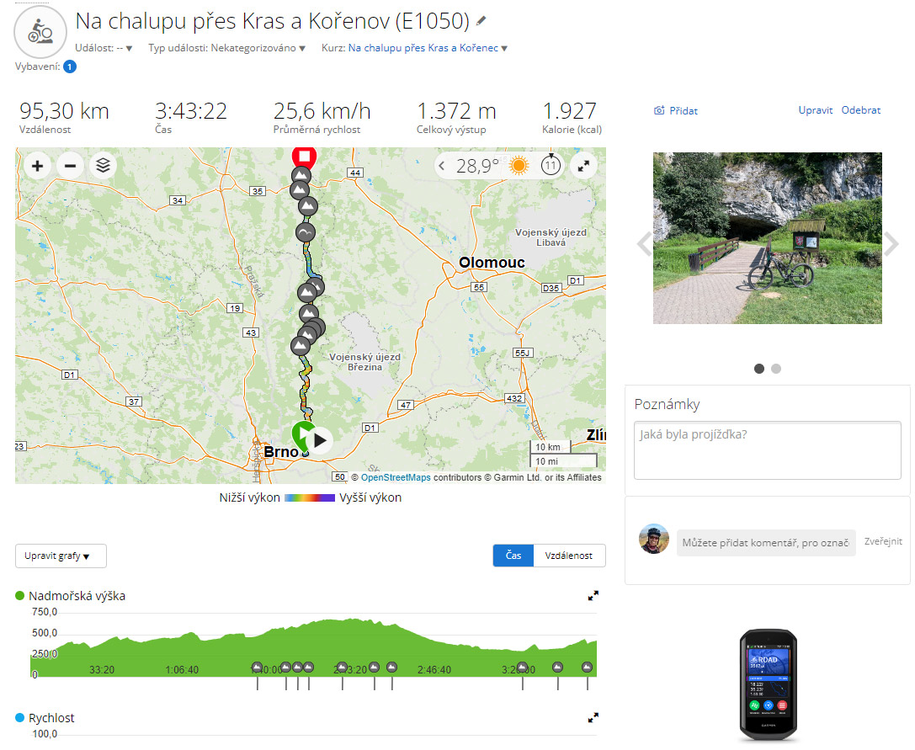The height and width of the screenshot is (750, 915).
Task: Click the Odebrat photo link
Action: click(861, 110)
